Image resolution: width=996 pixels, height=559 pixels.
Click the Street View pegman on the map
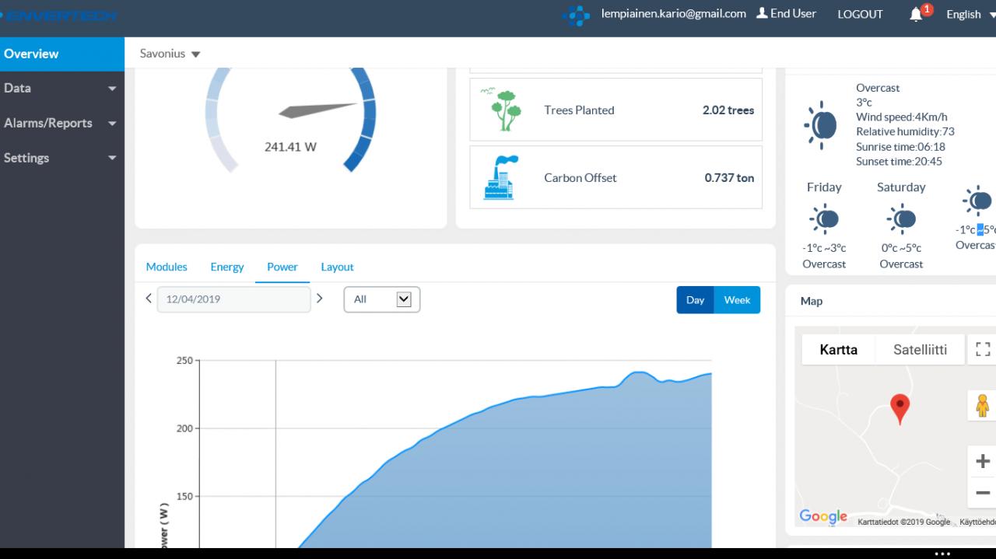pos(983,405)
